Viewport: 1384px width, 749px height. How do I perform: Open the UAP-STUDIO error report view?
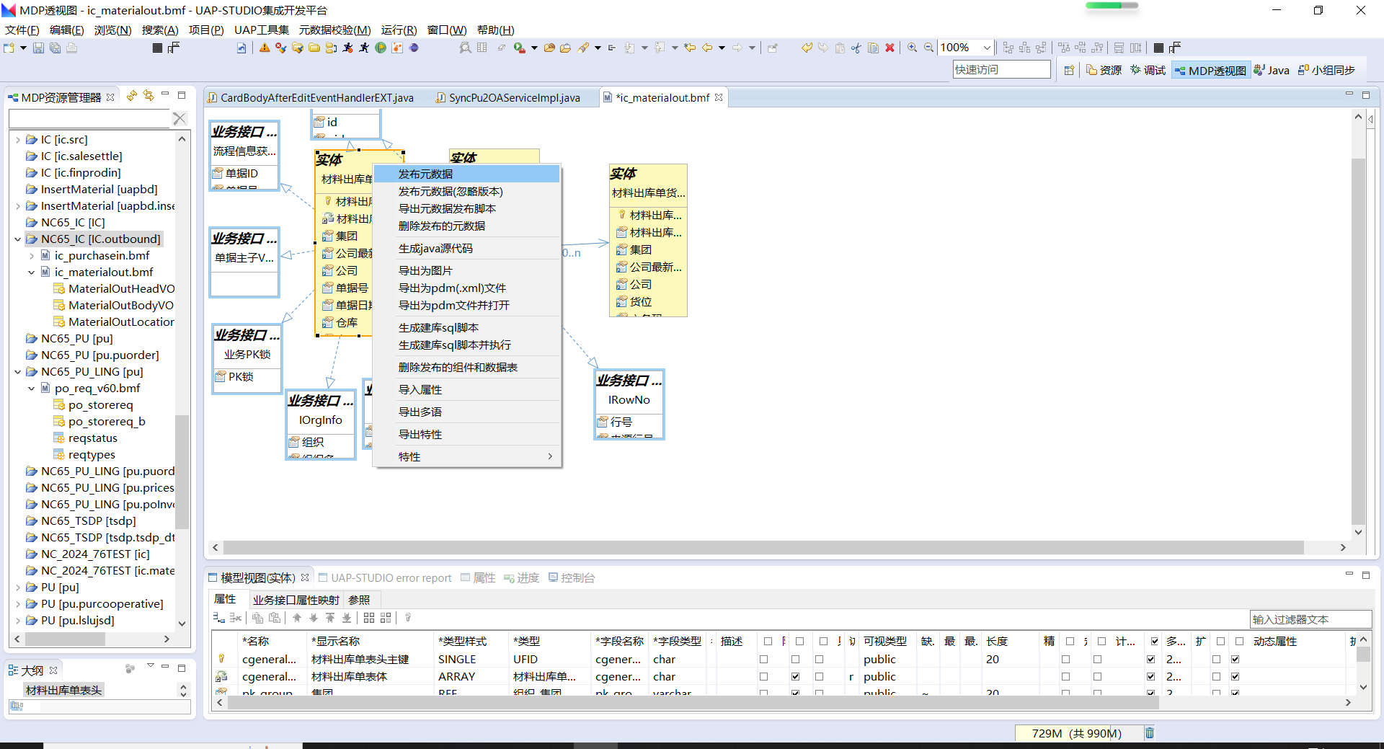(385, 578)
